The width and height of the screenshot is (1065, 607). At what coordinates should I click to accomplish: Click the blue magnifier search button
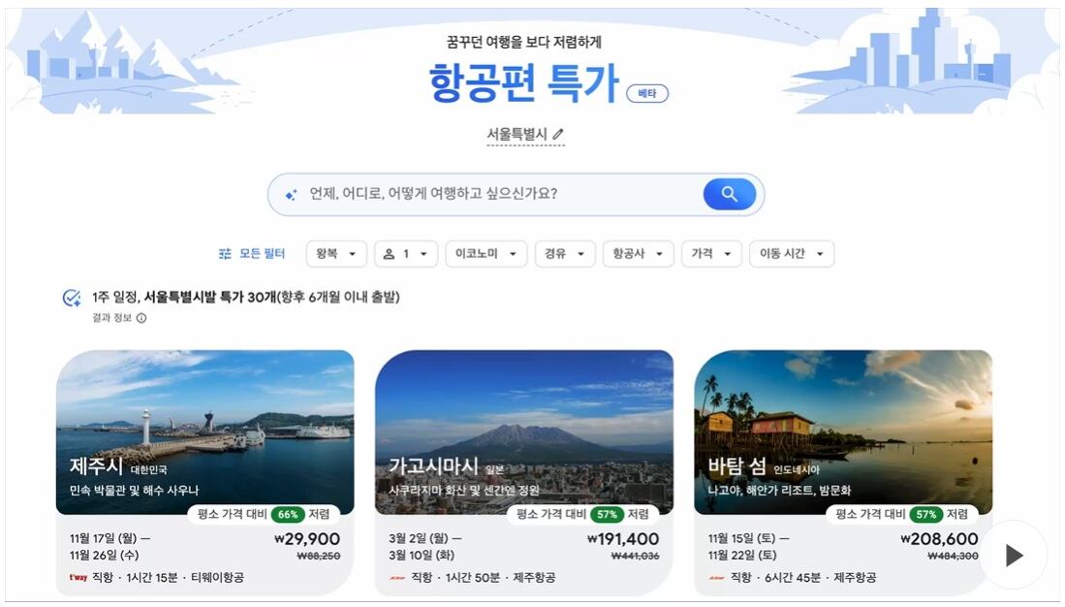730,194
